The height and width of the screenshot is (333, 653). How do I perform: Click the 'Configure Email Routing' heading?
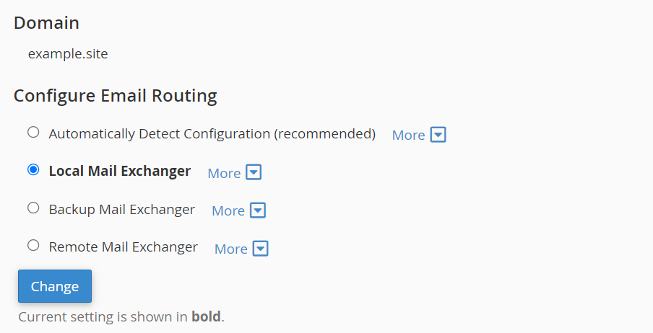[x=116, y=95]
